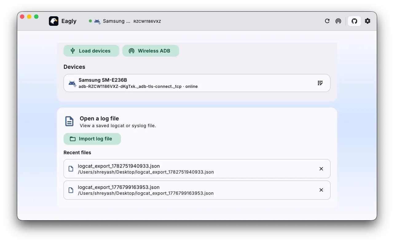Click the Devices heading
Screen dimensions: 394x243
pyautogui.click(x=74, y=67)
